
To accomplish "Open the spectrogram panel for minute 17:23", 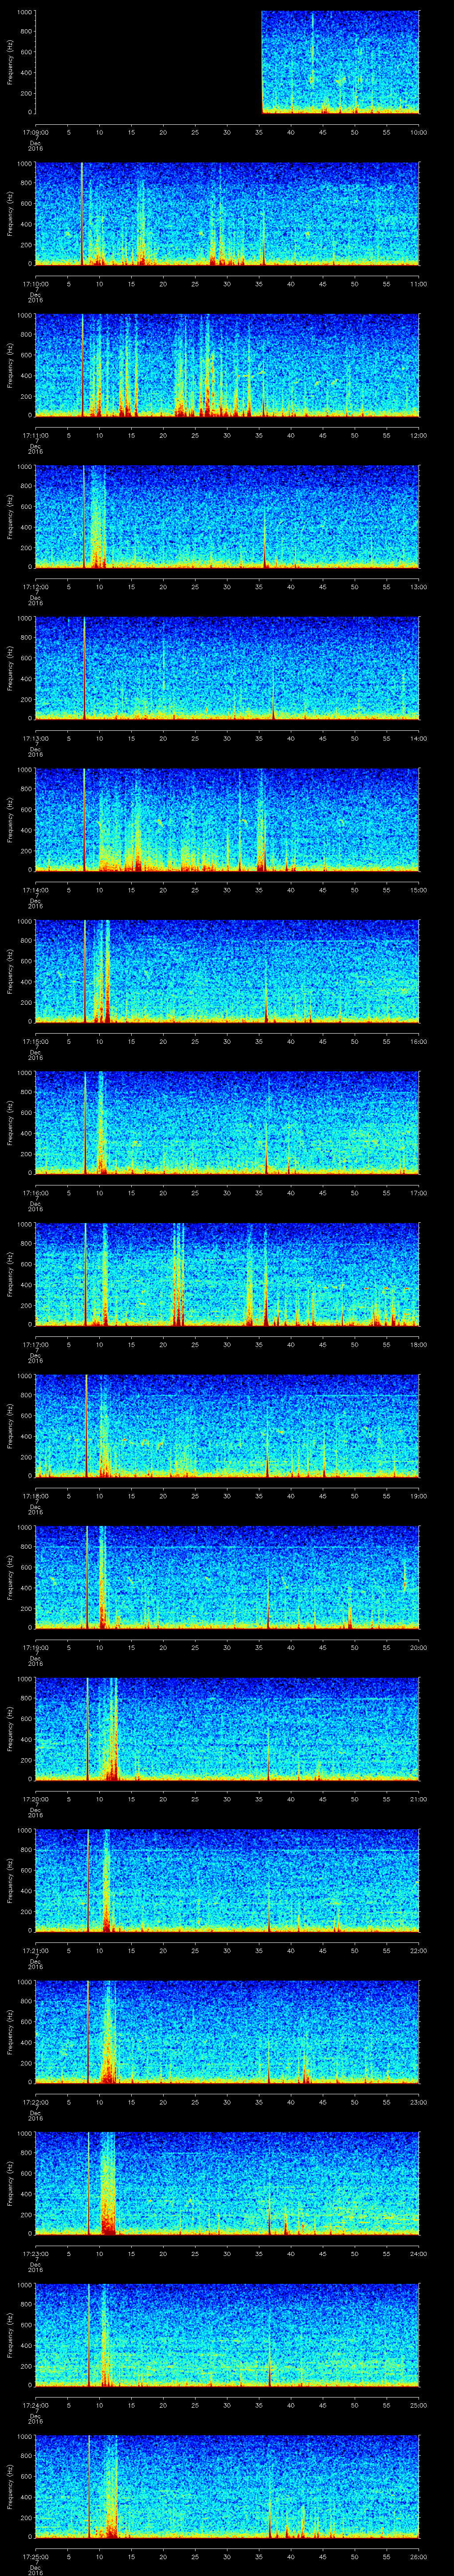I will [x=227, y=2183].
